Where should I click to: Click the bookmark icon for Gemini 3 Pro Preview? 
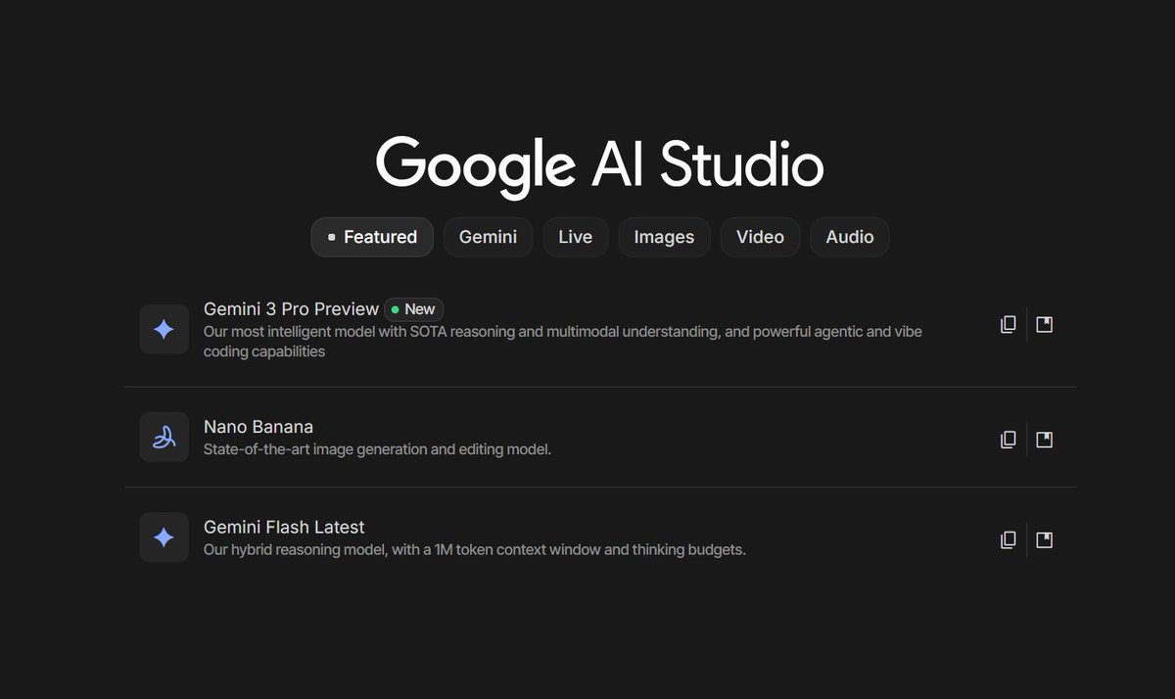[x=1044, y=324]
